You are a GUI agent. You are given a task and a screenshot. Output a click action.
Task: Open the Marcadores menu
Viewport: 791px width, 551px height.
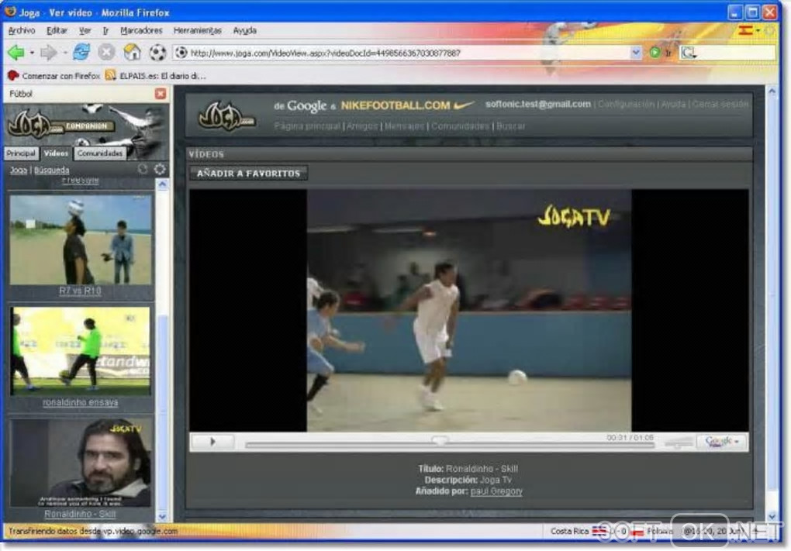click(141, 30)
